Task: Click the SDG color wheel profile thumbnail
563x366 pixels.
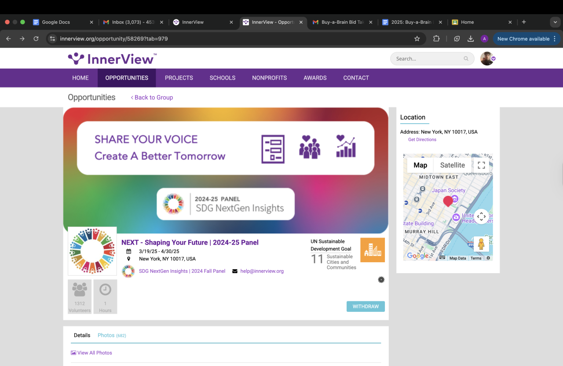Action: tap(92, 251)
